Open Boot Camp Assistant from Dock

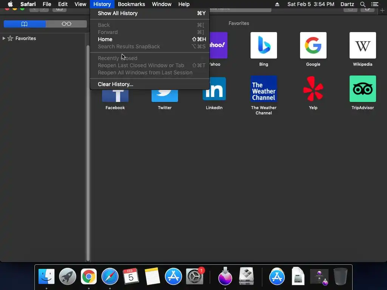click(246, 276)
